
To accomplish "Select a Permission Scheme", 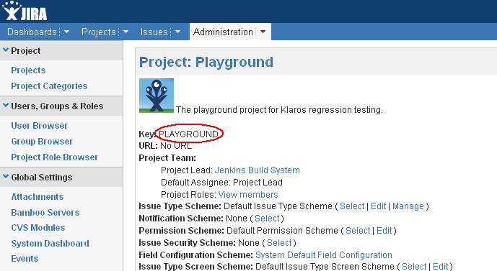I will pos(358,230).
